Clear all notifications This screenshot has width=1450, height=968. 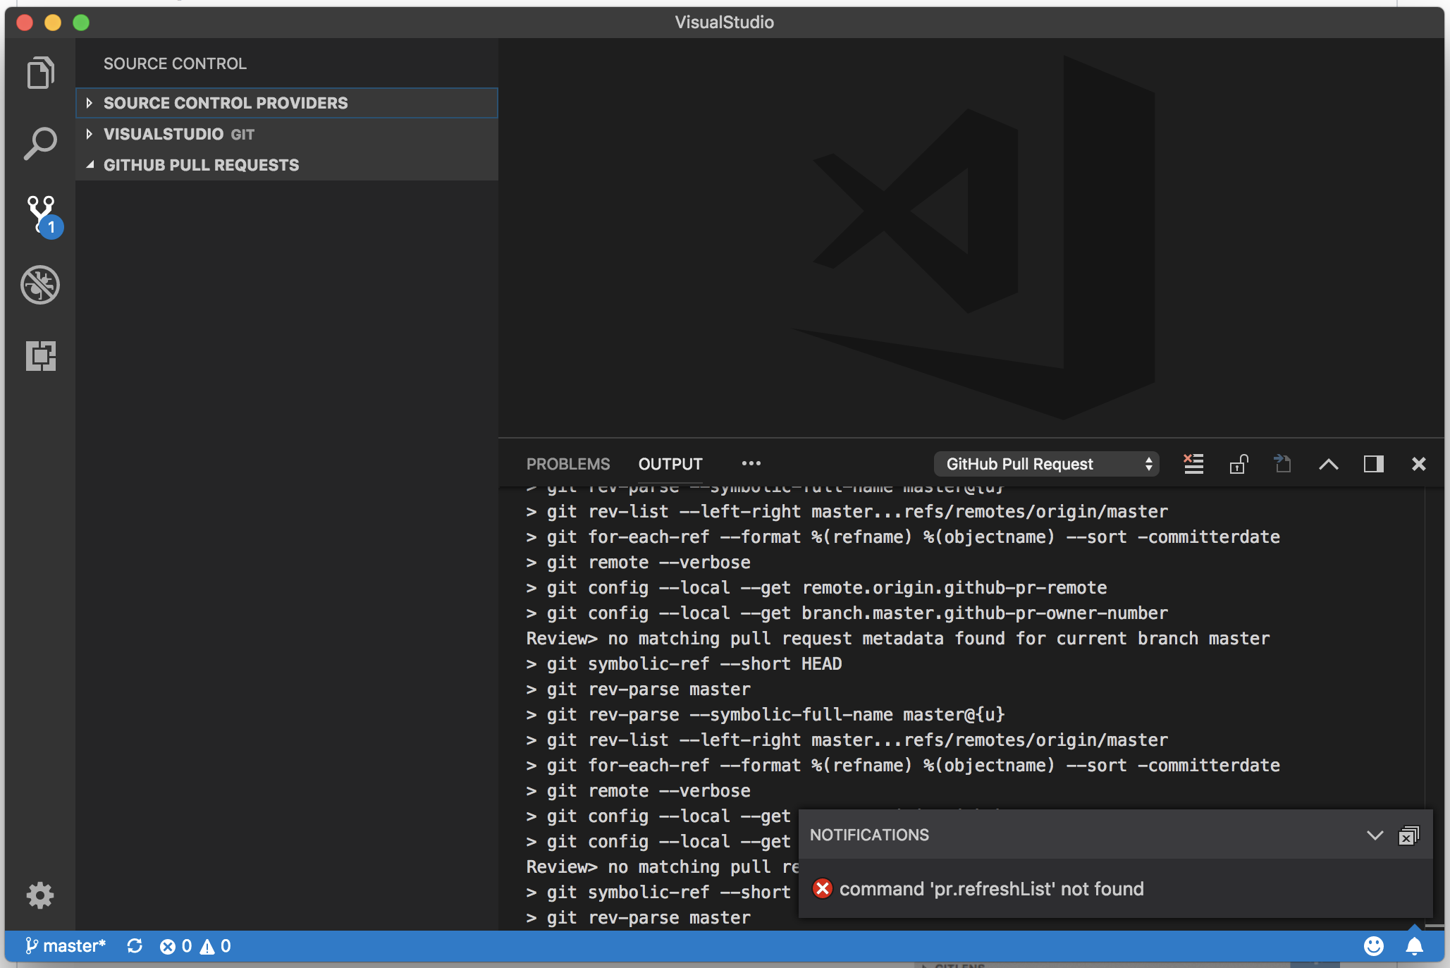[1408, 835]
